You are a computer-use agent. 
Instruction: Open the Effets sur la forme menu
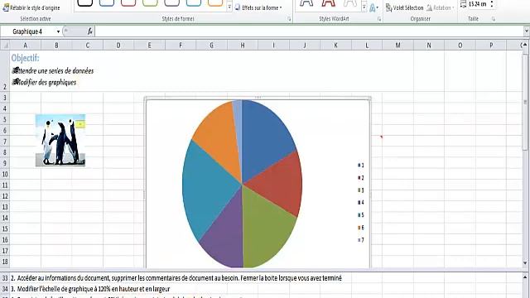point(258,7)
